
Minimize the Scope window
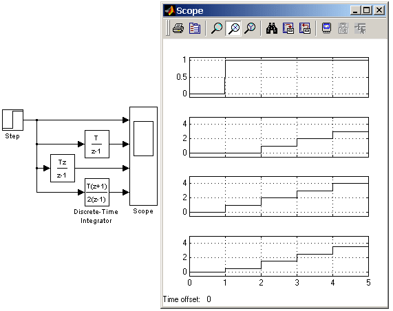(355, 10)
